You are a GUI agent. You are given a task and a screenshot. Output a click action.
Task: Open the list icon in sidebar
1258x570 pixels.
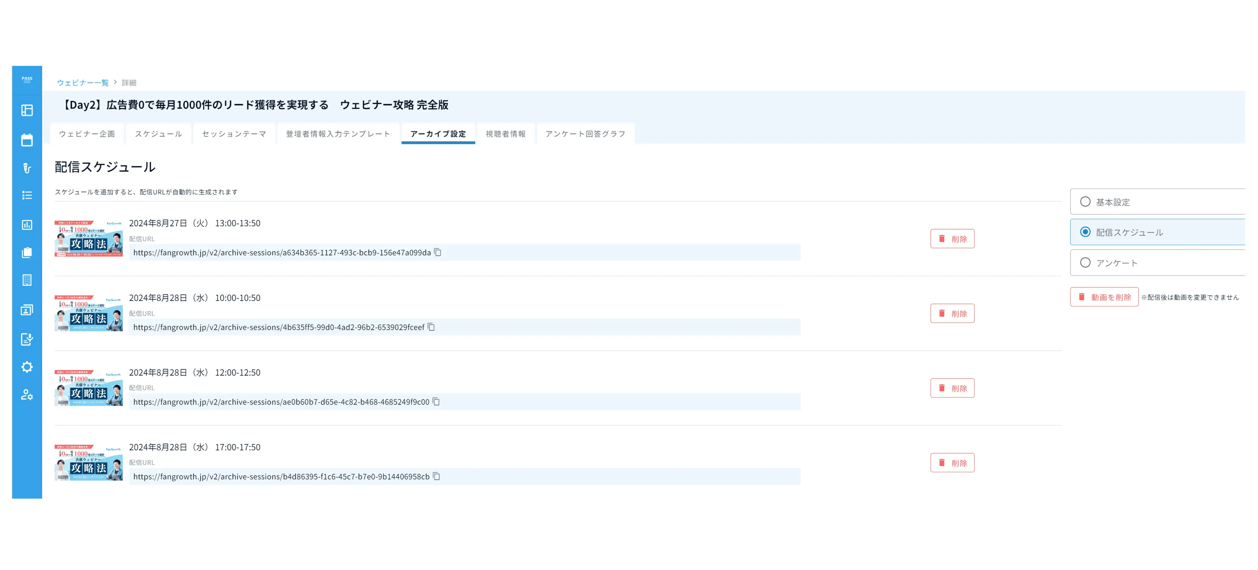click(27, 195)
